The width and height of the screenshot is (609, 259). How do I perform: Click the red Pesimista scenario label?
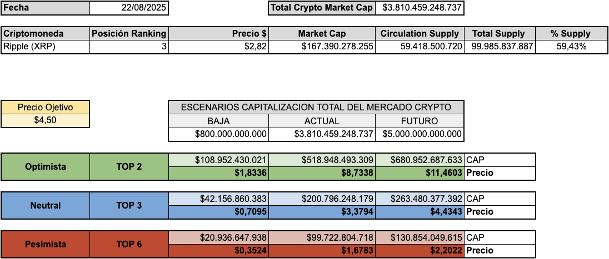point(45,245)
